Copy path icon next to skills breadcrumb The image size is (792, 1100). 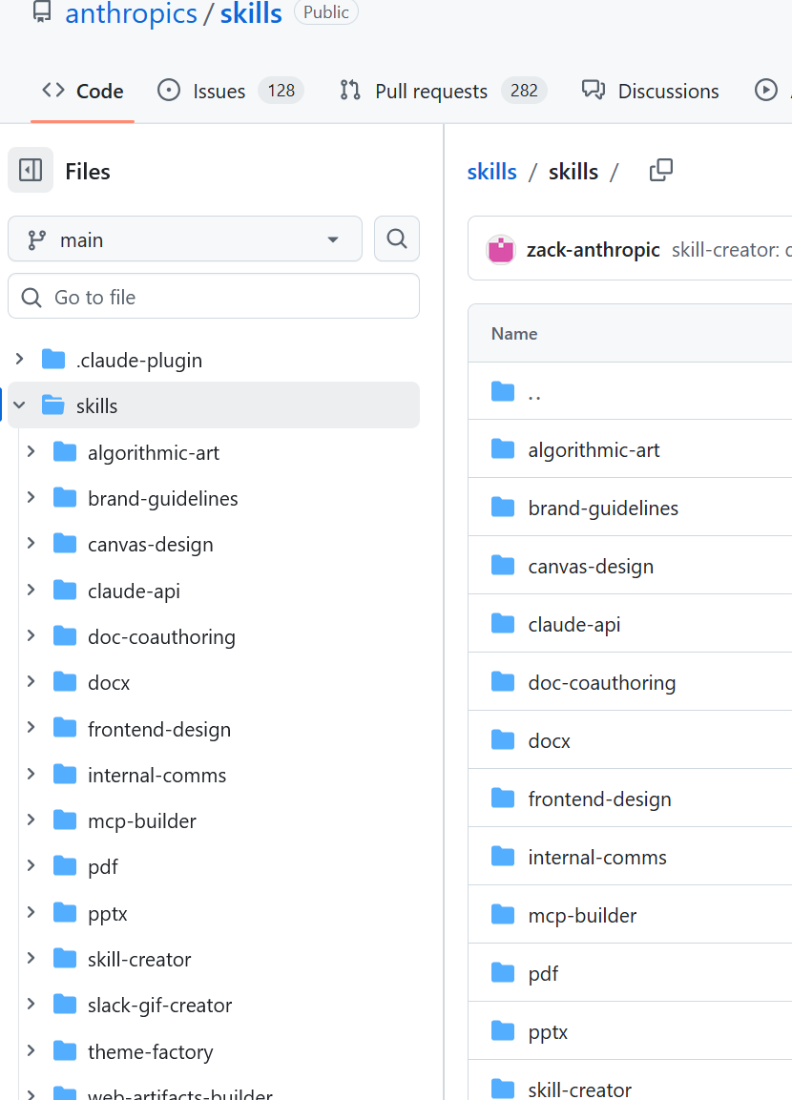click(x=660, y=171)
